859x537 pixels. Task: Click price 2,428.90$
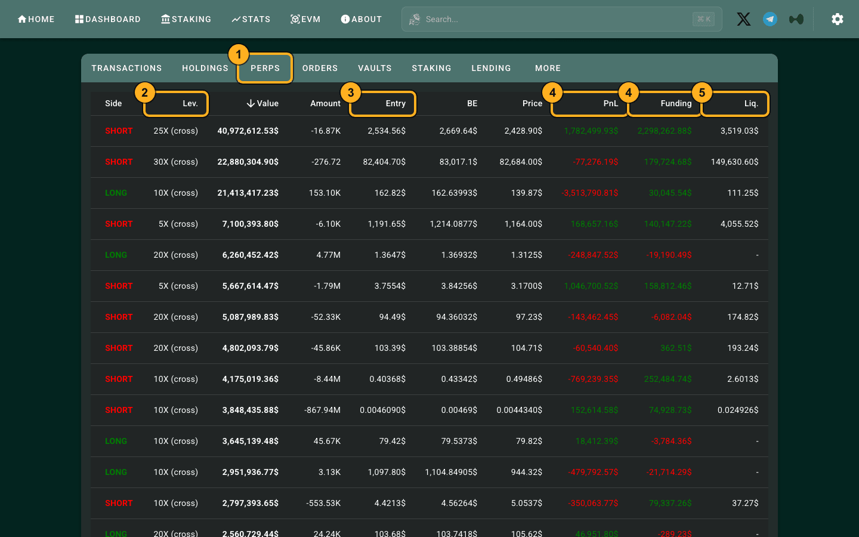(x=523, y=131)
